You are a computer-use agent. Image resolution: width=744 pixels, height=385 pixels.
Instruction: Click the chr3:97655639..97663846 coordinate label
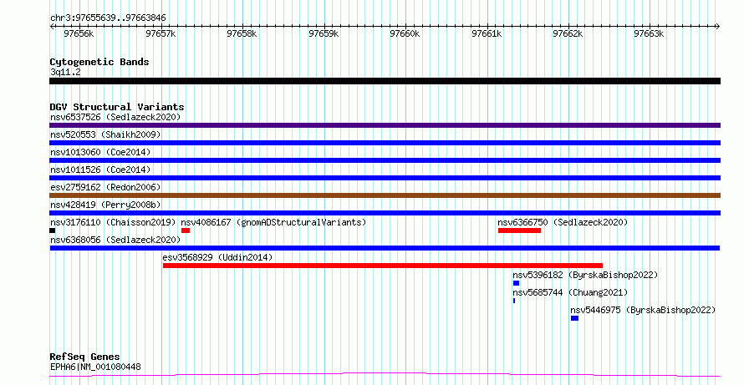(x=108, y=18)
